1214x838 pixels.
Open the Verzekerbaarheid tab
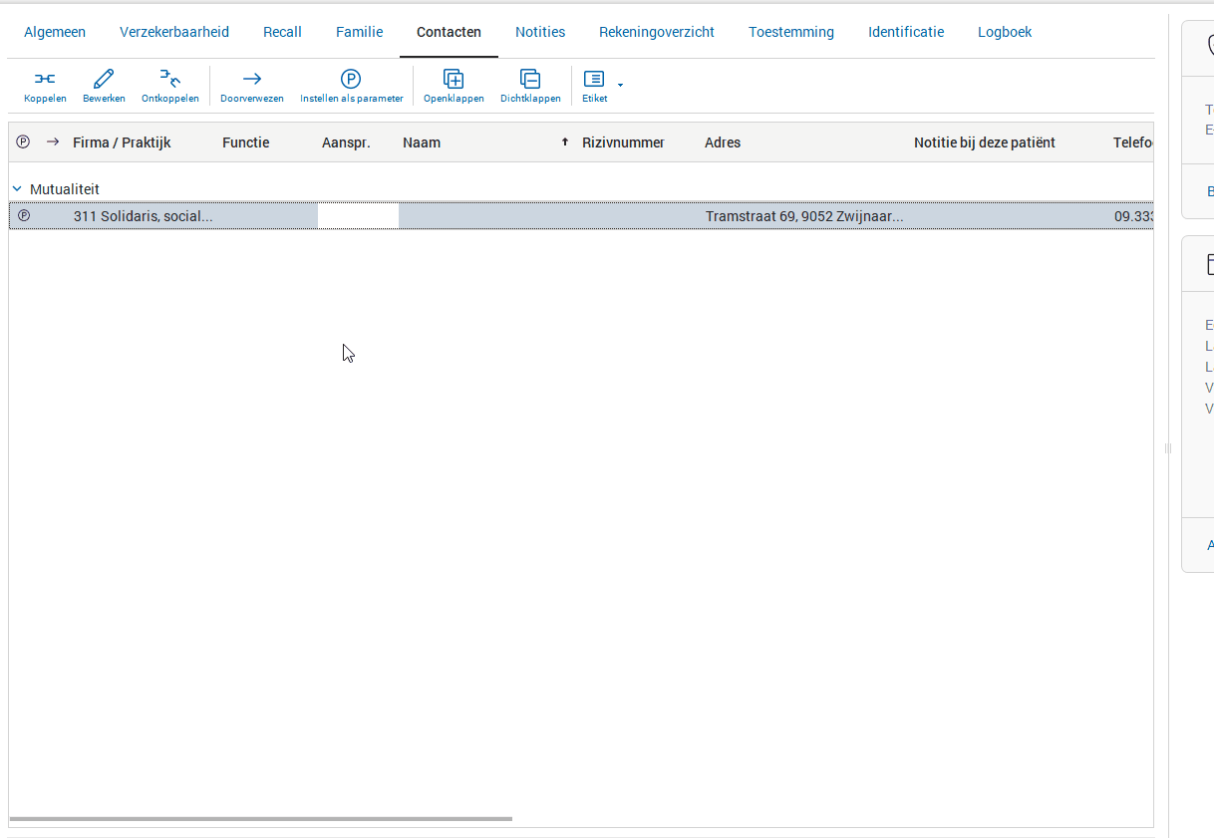pos(174,32)
